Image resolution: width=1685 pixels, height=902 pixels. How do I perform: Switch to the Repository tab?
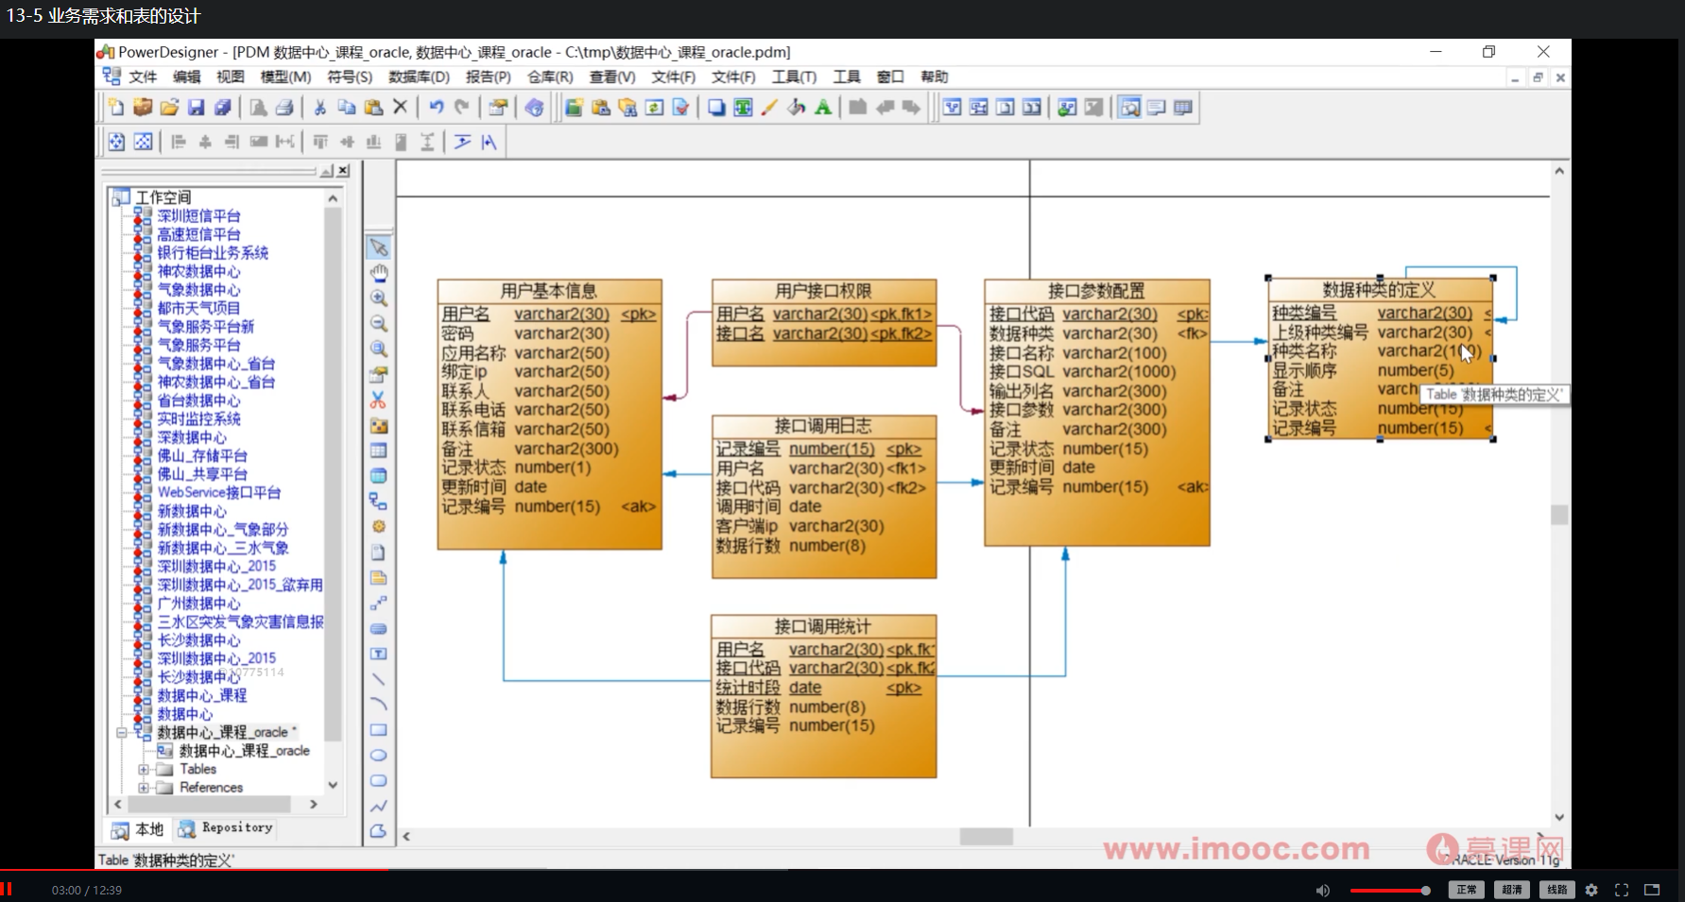click(x=227, y=828)
